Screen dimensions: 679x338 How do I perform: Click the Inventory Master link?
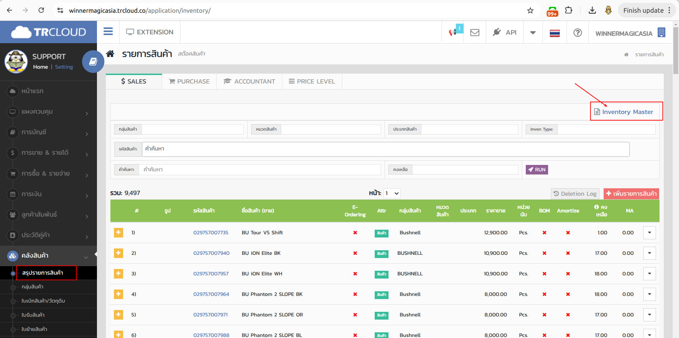(x=623, y=112)
